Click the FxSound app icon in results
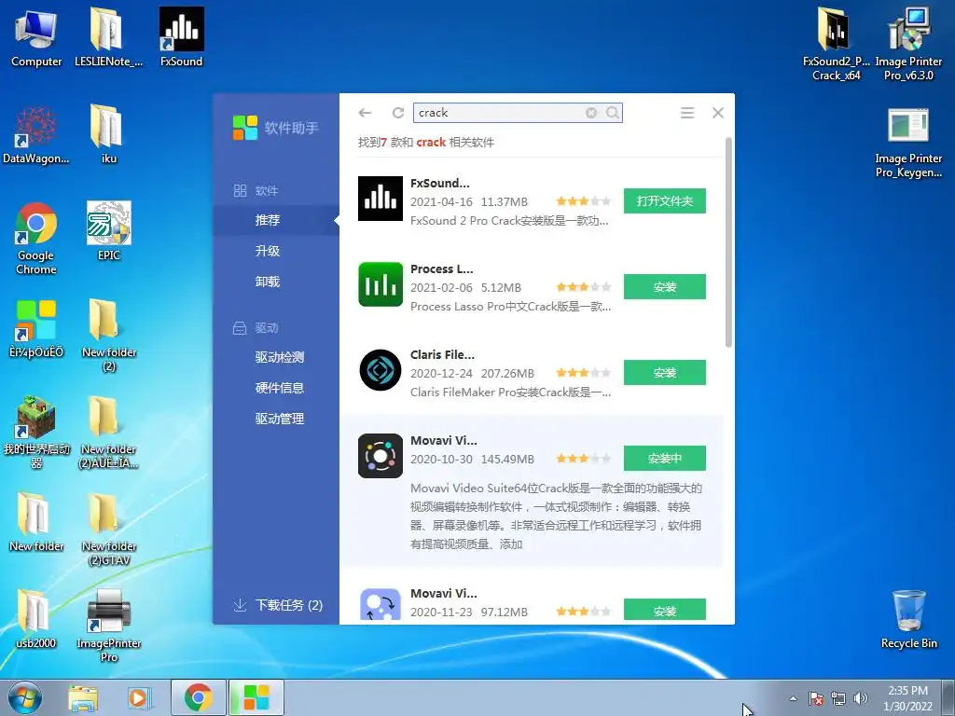955x716 pixels. pyautogui.click(x=381, y=199)
